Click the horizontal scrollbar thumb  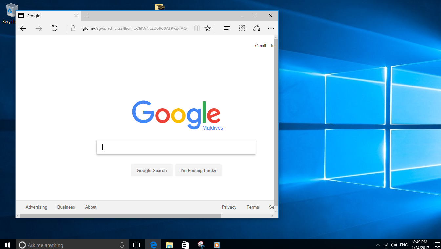[x=120, y=216]
